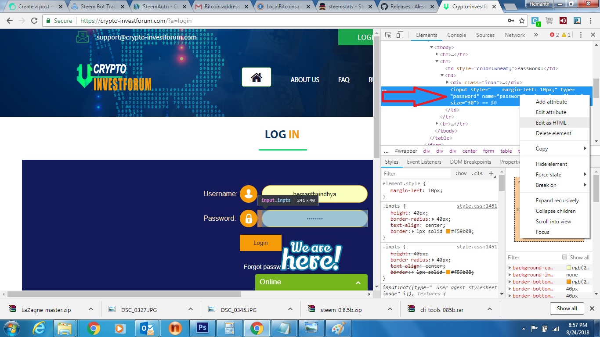Click the orange Login button
The image size is (600, 337).
click(260, 243)
